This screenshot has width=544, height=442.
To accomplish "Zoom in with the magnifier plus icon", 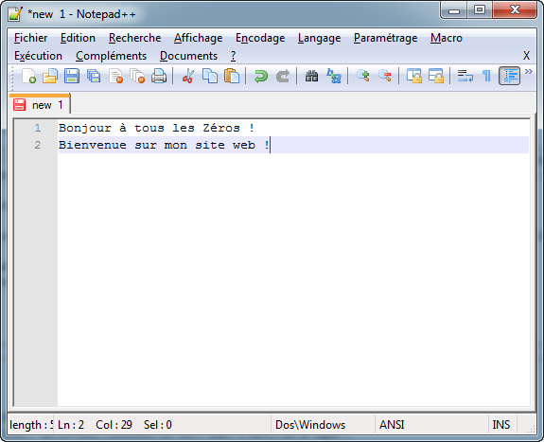I will click(363, 76).
